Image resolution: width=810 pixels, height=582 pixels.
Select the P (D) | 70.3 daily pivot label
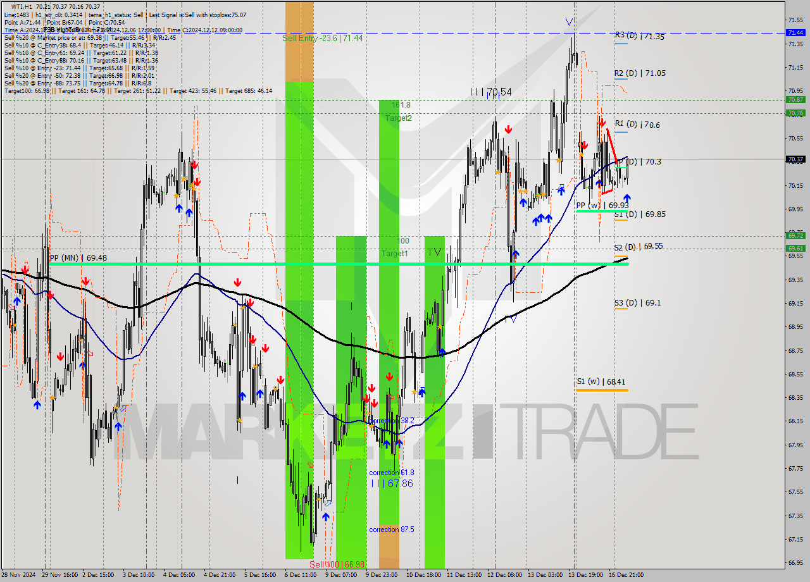coord(639,162)
